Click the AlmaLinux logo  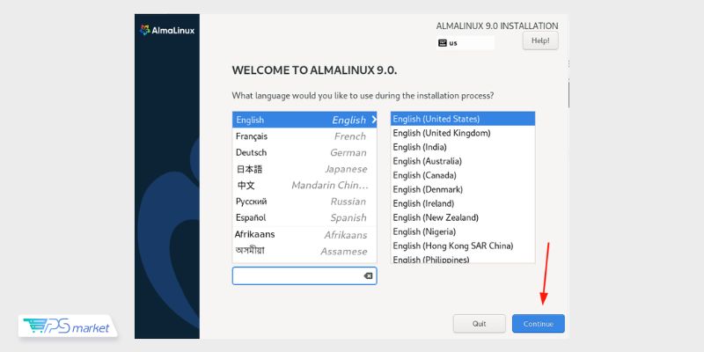[167, 31]
